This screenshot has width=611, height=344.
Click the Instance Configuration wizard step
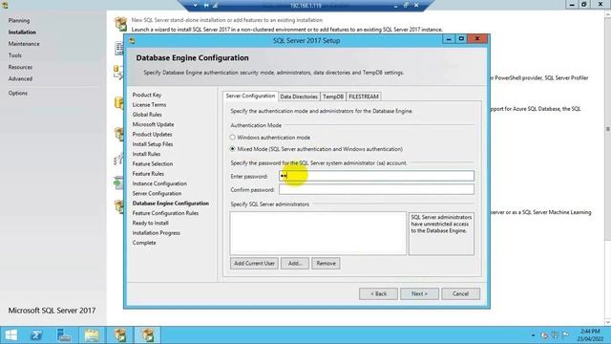[159, 183]
